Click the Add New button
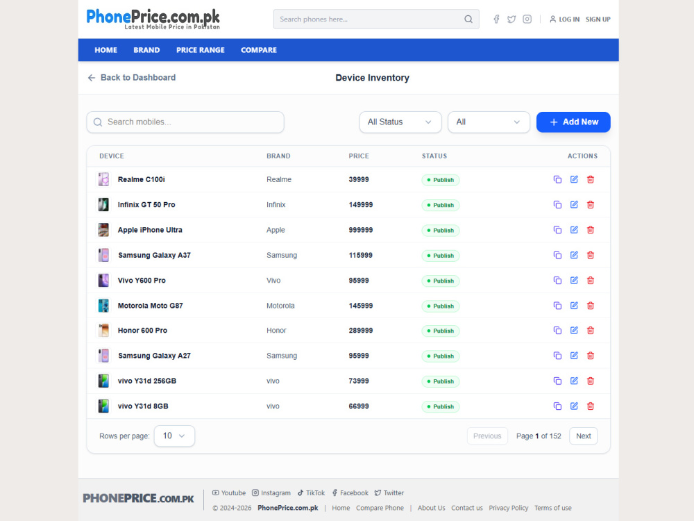The image size is (694, 521). pyautogui.click(x=573, y=122)
